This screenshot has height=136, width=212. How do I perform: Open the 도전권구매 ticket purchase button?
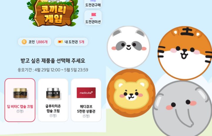coord(93,4)
